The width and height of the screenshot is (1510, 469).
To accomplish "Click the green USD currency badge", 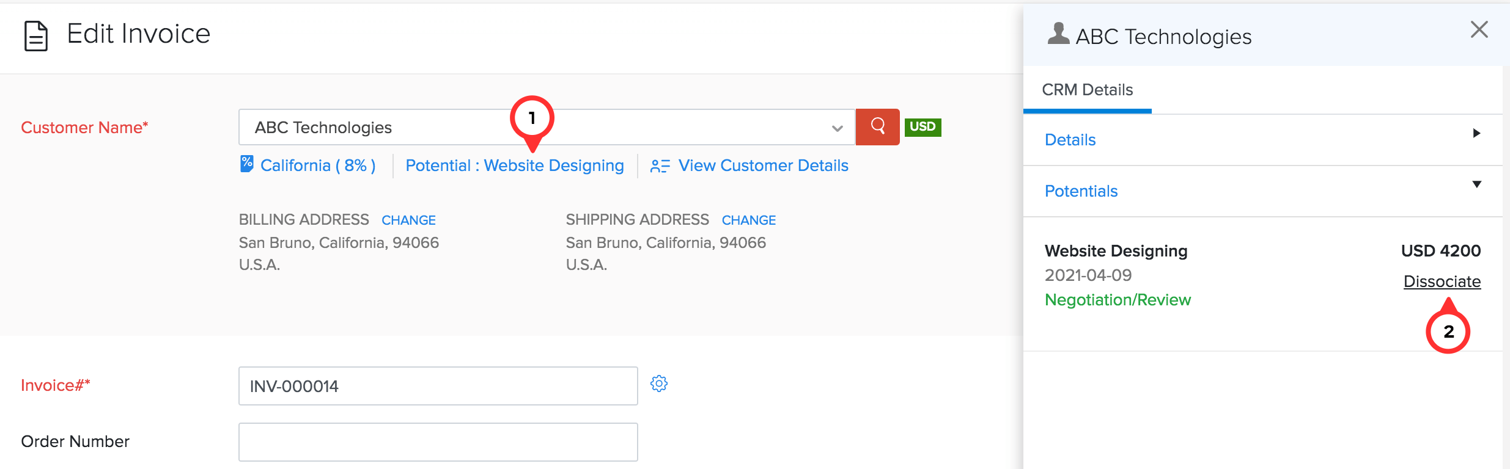I will click(923, 127).
